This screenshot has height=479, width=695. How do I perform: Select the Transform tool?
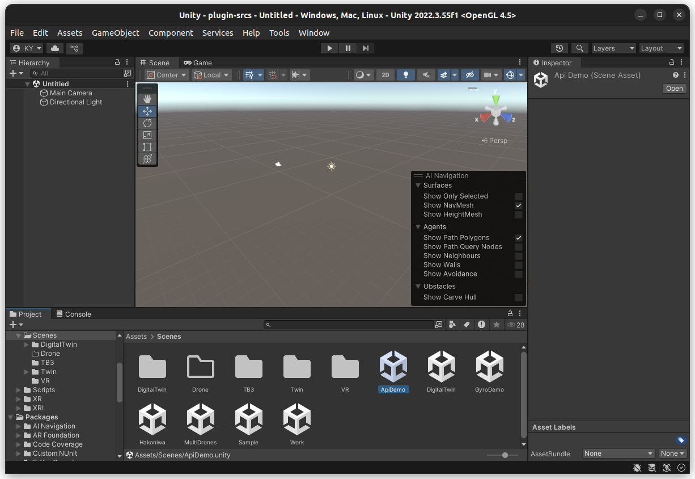coord(147,159)
